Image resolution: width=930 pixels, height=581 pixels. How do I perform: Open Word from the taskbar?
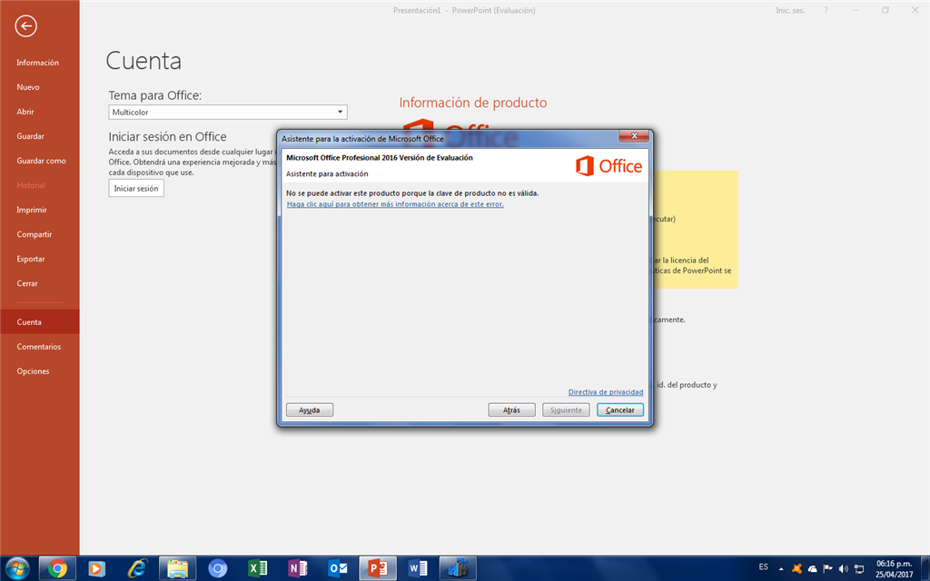(x=418, y=568)
